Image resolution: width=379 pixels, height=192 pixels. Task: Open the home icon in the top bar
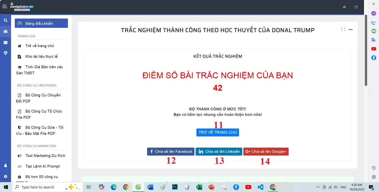tap(344, 7)
